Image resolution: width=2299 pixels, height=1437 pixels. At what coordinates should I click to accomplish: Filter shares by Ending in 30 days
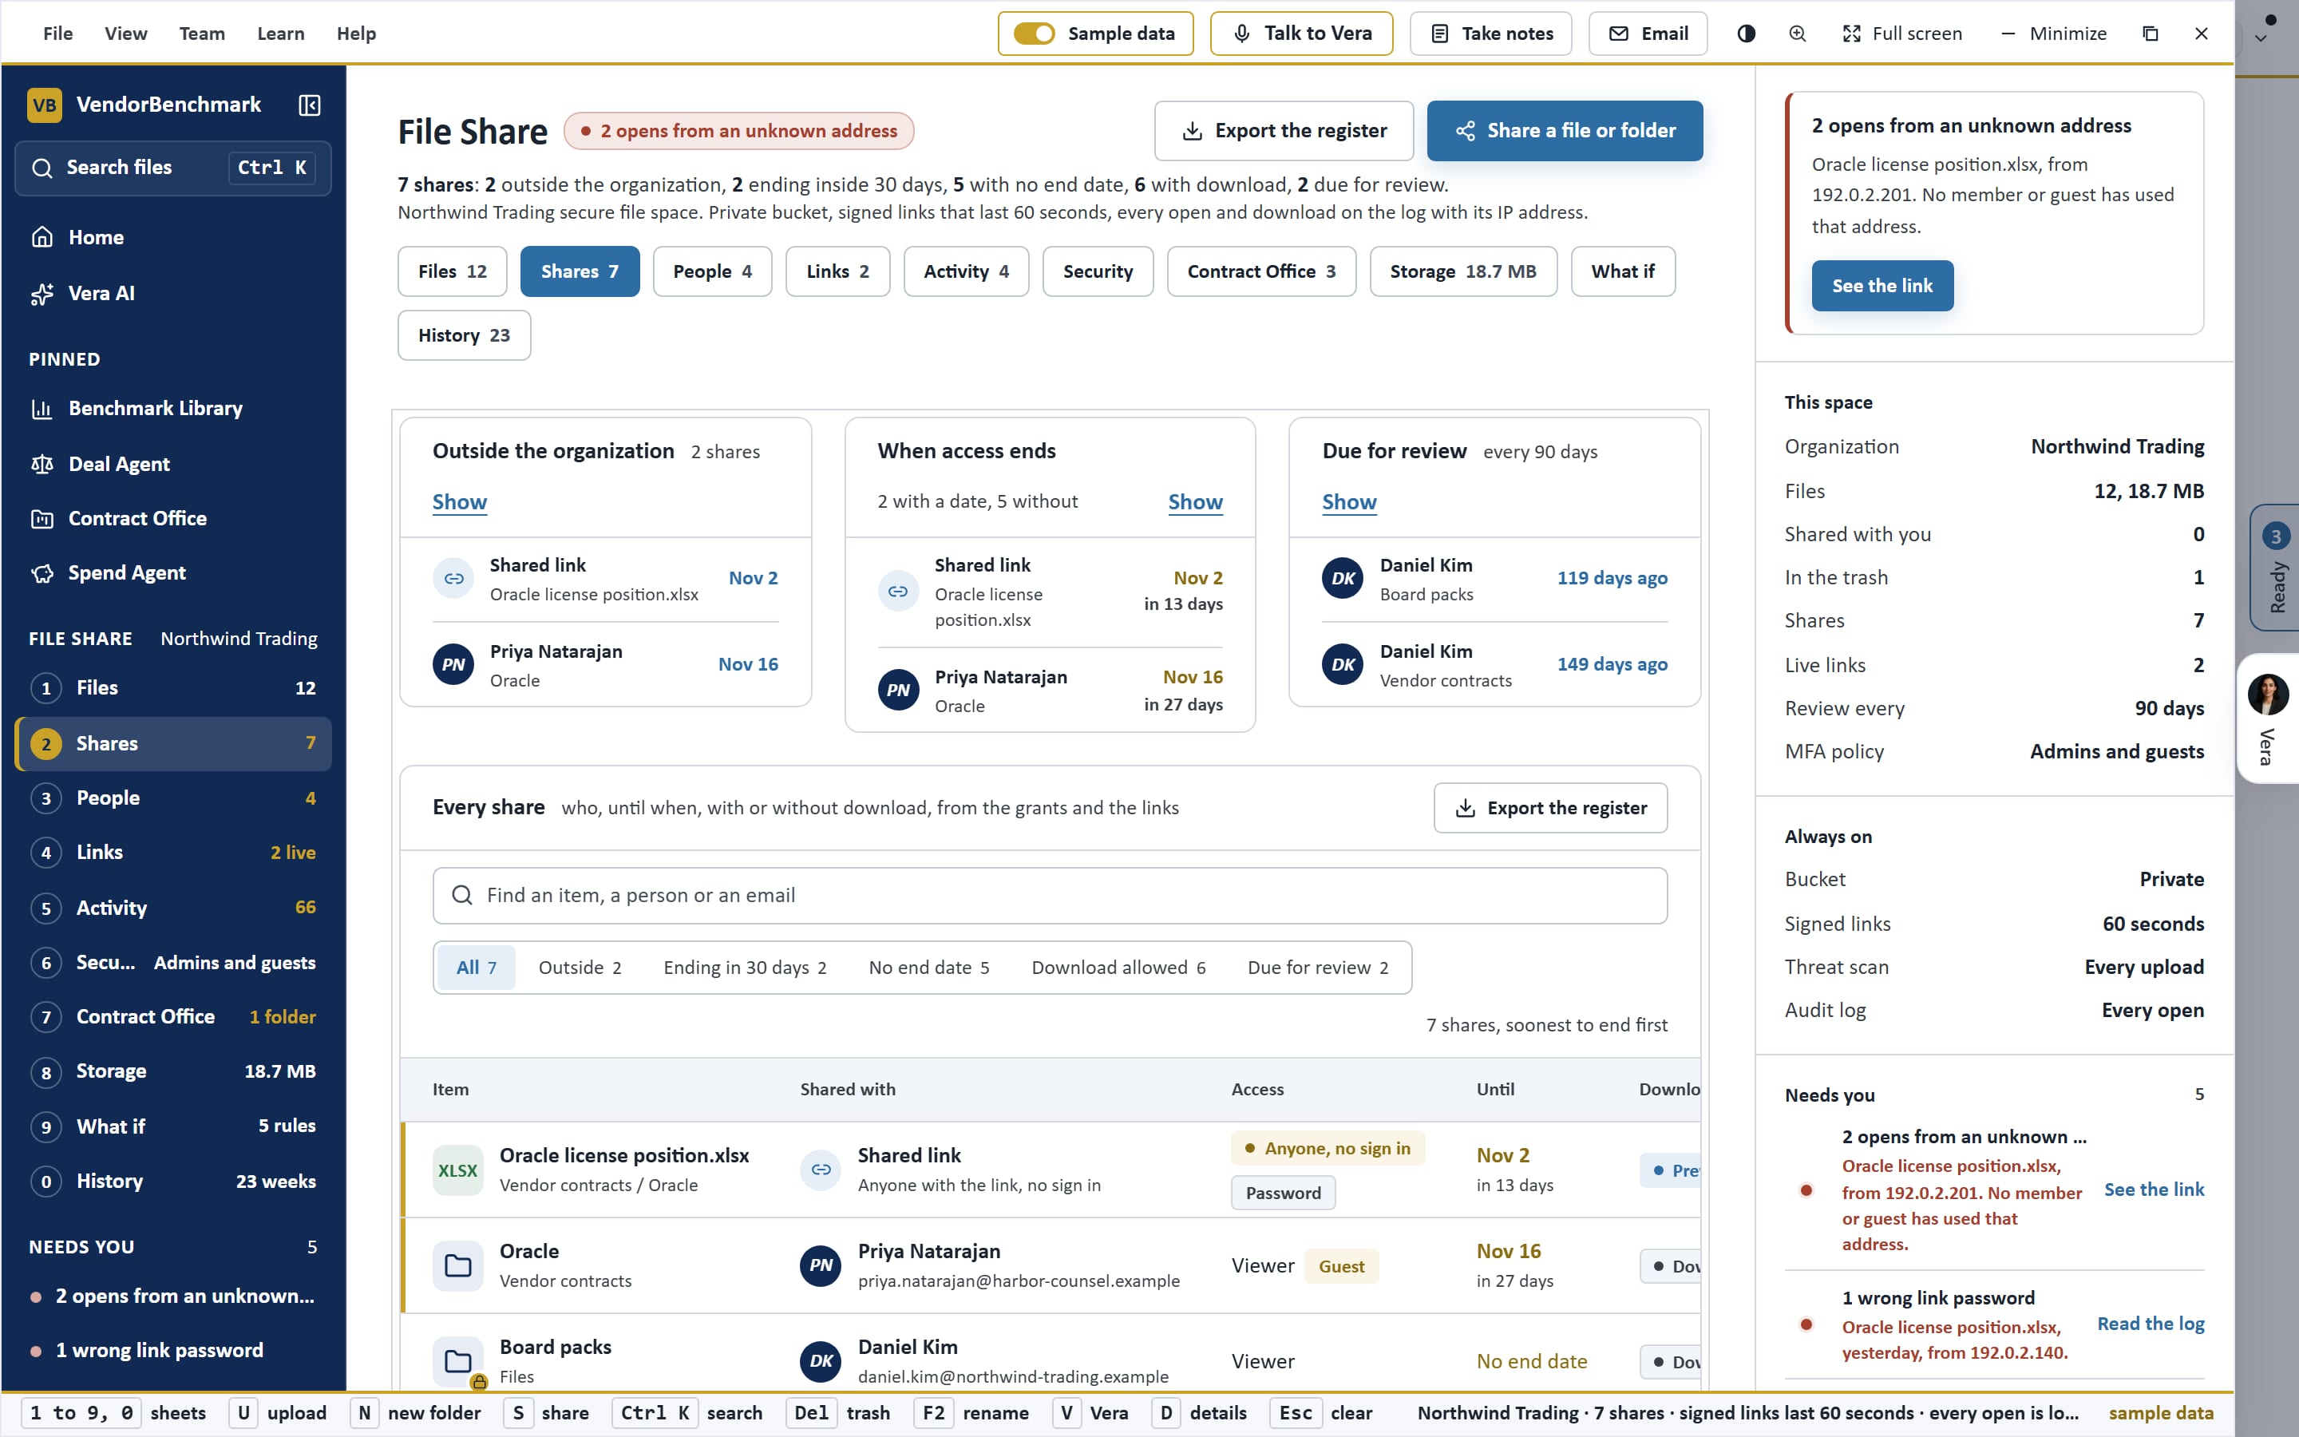(745, 968)
